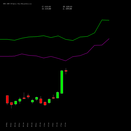Select the red candlestick on 01 Jun
The height and width of the screenshot is (131, 131).
pos(12,103)
